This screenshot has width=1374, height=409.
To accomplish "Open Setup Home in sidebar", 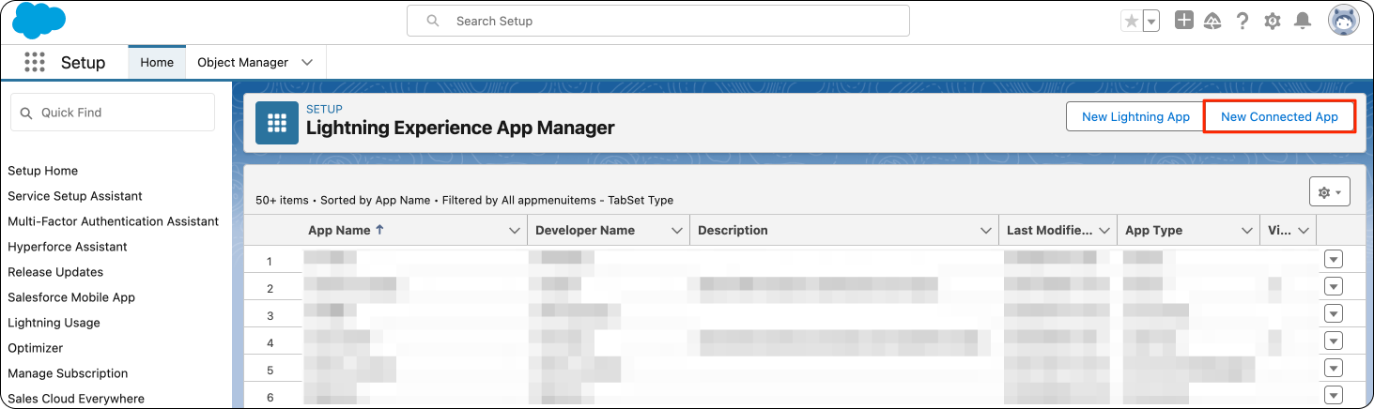I will pyautogui.click(x=43, y=171).
